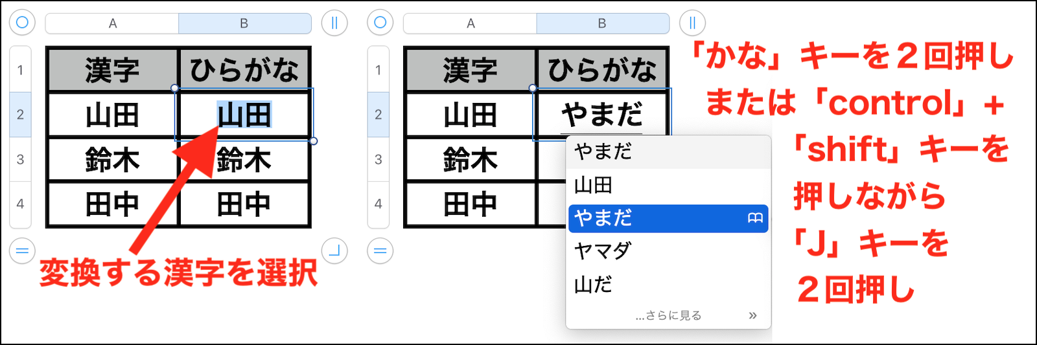
Task: Select column B header in left table
Action: click(x=244, y=23)
